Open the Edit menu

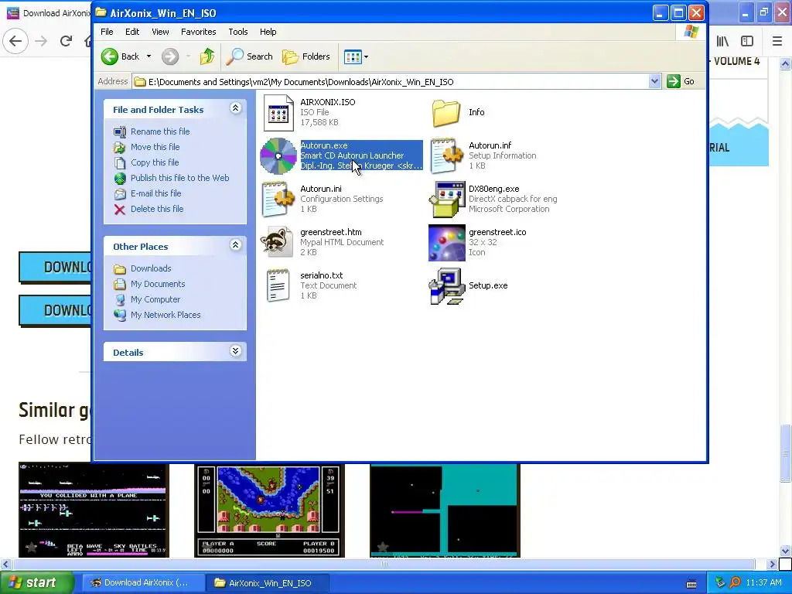coord(132,32)
